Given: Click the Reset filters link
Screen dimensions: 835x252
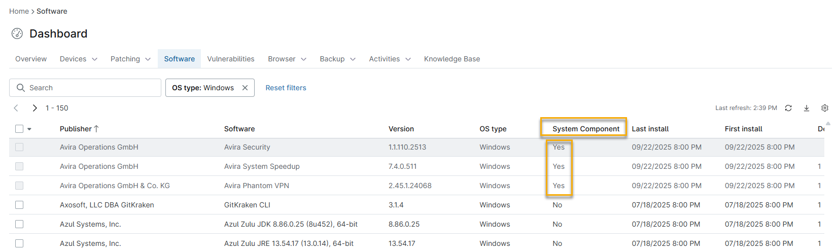Looking at the screenshot, I should (286, 88).
